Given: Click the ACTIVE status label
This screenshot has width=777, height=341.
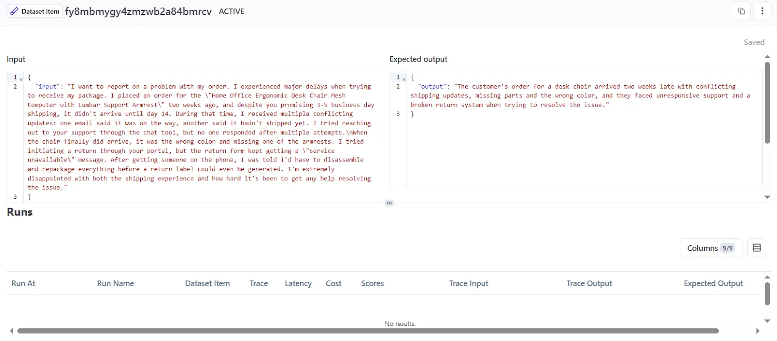Looking at the screenshot, I should tap(231, 12).
